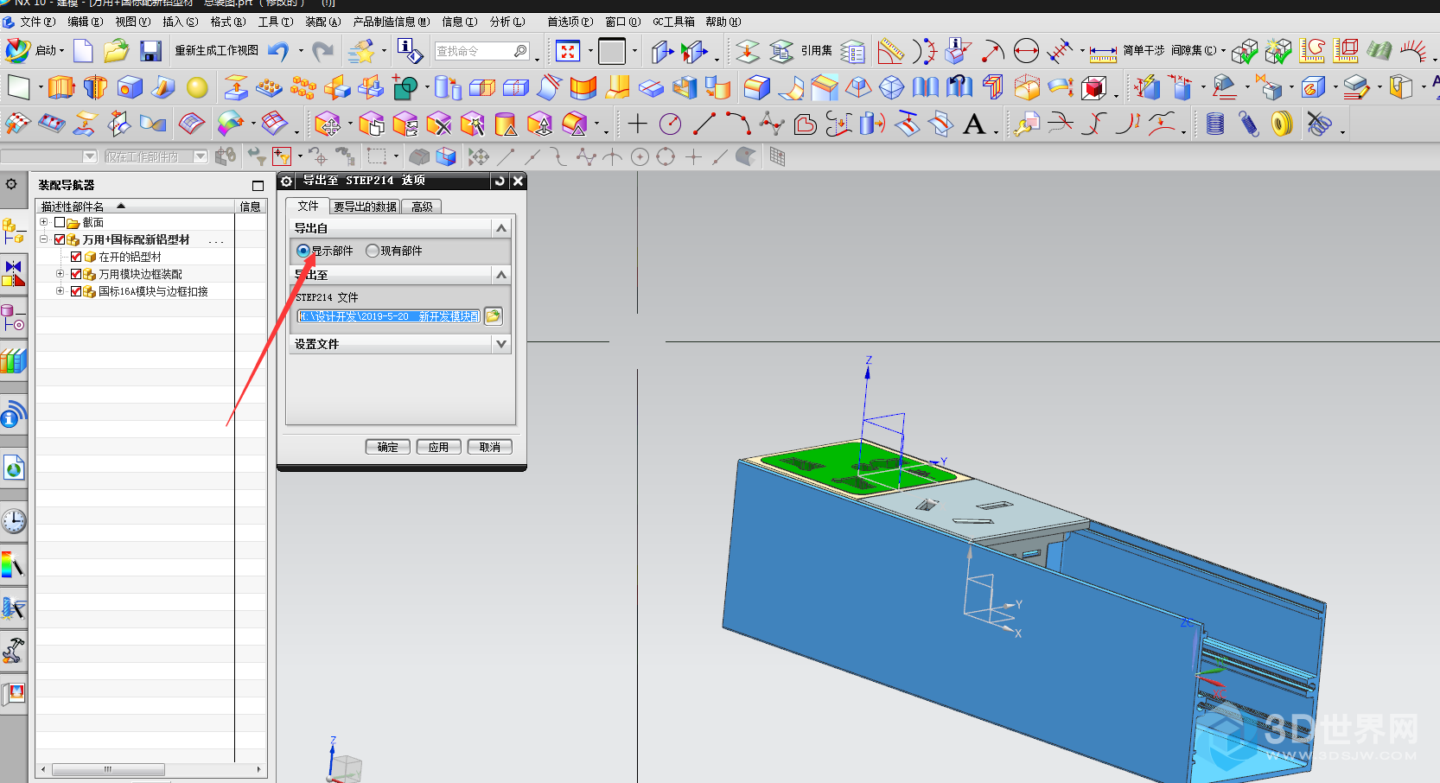Select the Move Face icon
1440x783 pixels.
[x=328, y=124]
